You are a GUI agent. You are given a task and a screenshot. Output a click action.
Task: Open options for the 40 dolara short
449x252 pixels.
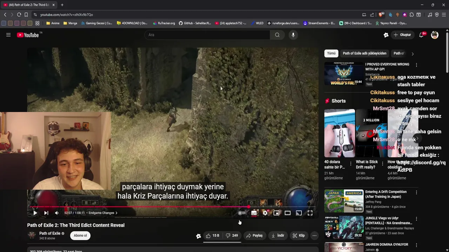351,163
